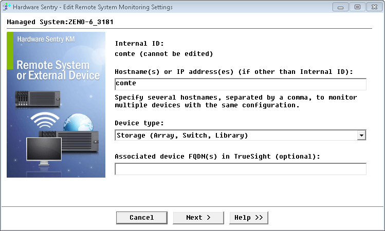Image resolution: width=385 pixels, height=231 pixels.
Task: Proceed with the Next > button
Action: (198, 218)
